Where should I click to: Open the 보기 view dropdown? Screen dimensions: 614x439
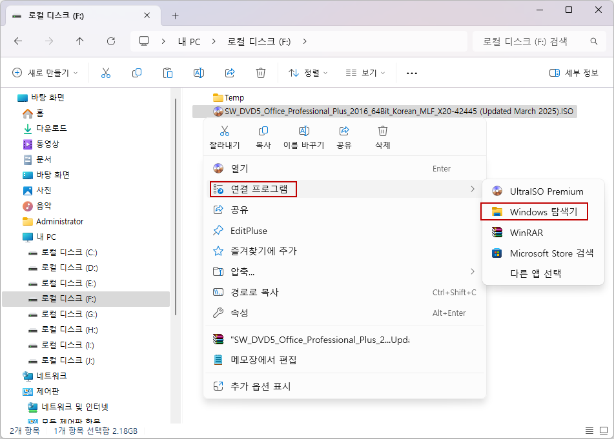pos(365,73)
